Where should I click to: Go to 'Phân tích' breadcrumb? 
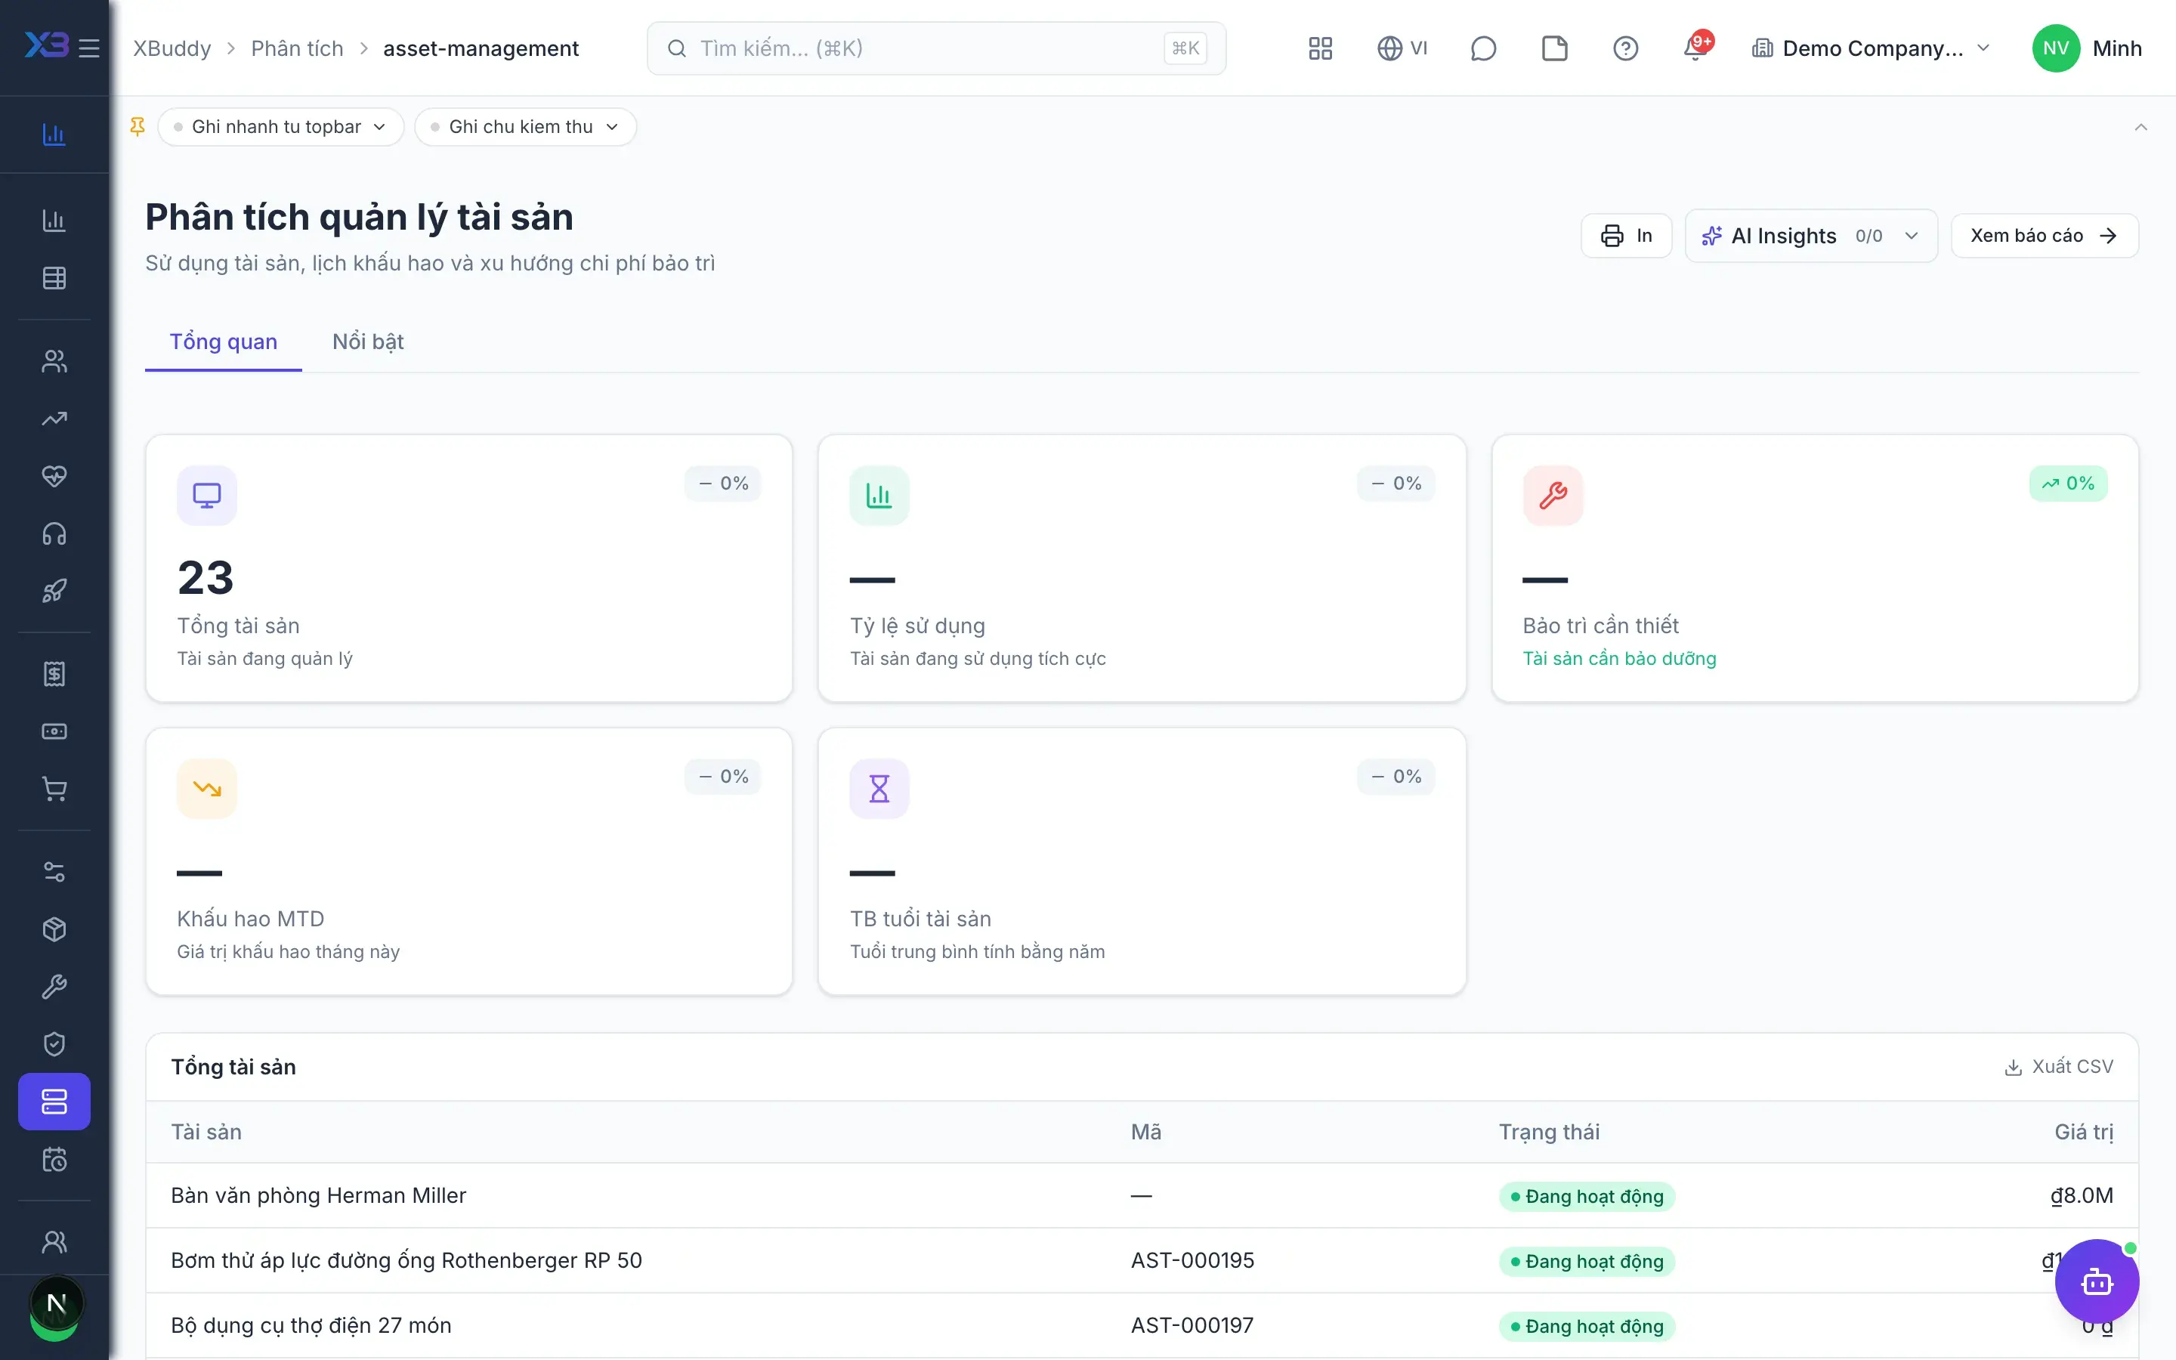click(297, 48)
